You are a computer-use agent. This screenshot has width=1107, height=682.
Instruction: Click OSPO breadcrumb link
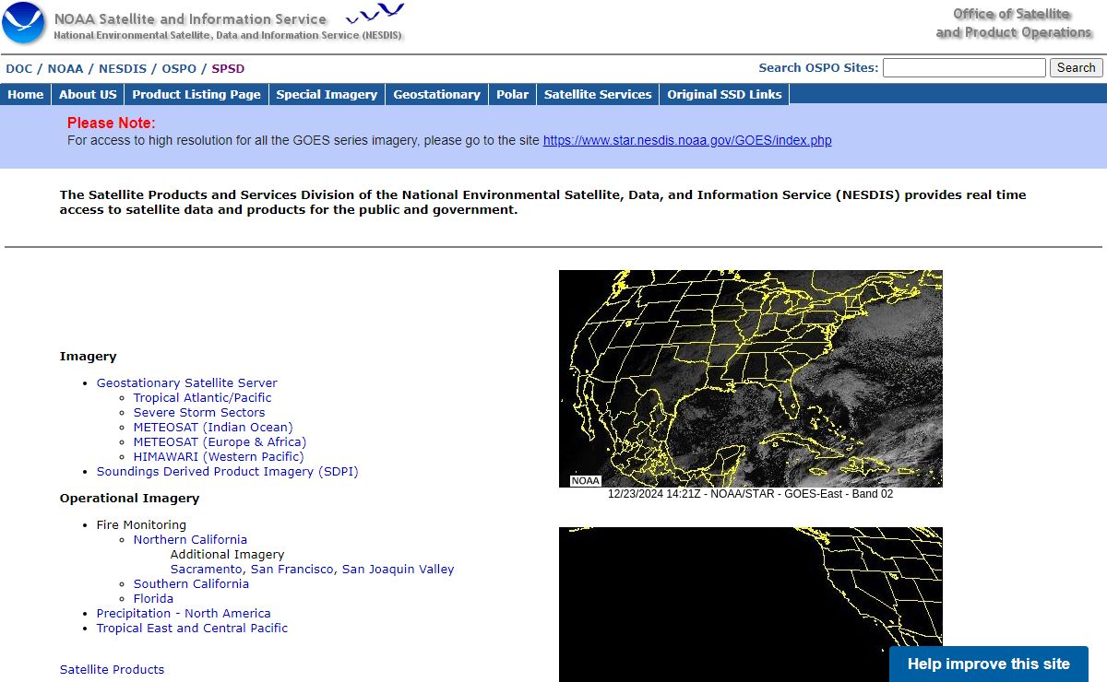pyautogui.click(x=179, y=68)
